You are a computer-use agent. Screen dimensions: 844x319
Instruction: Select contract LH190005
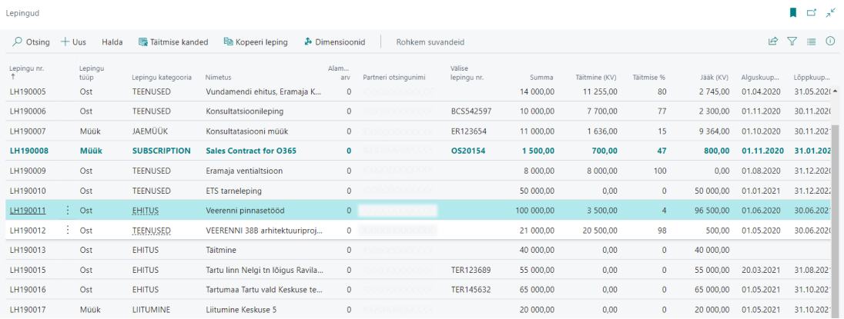28,91
